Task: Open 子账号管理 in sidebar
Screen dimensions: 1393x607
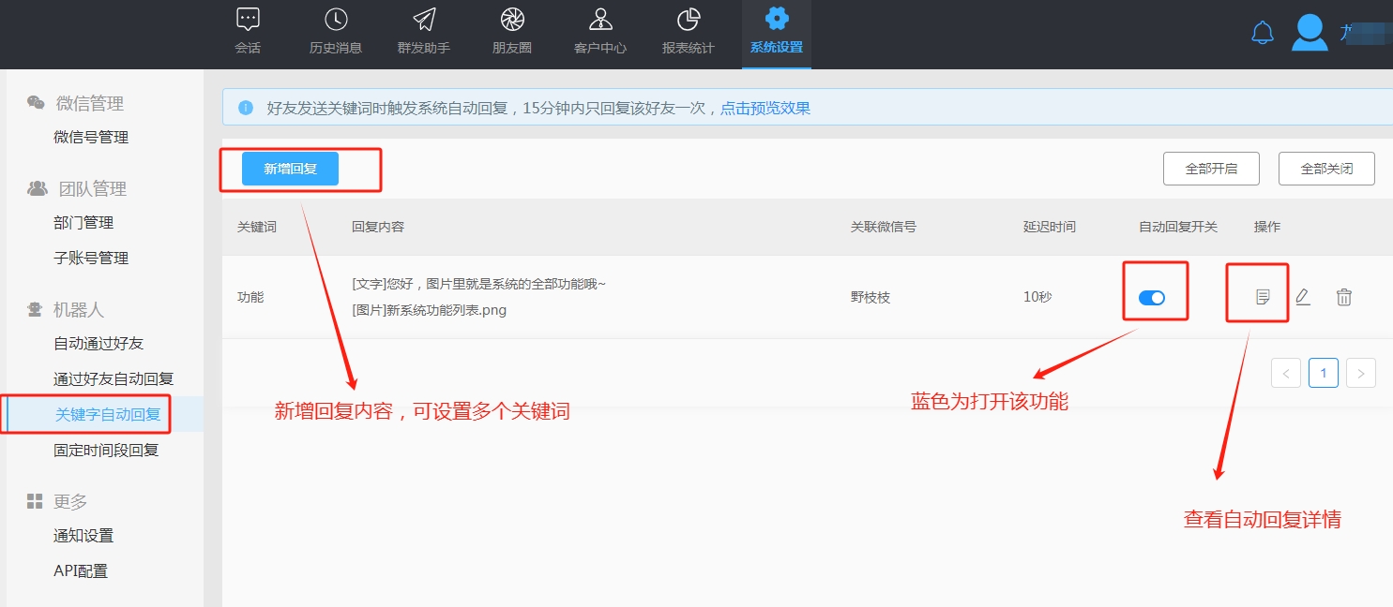Action: (x=91, y=259)
